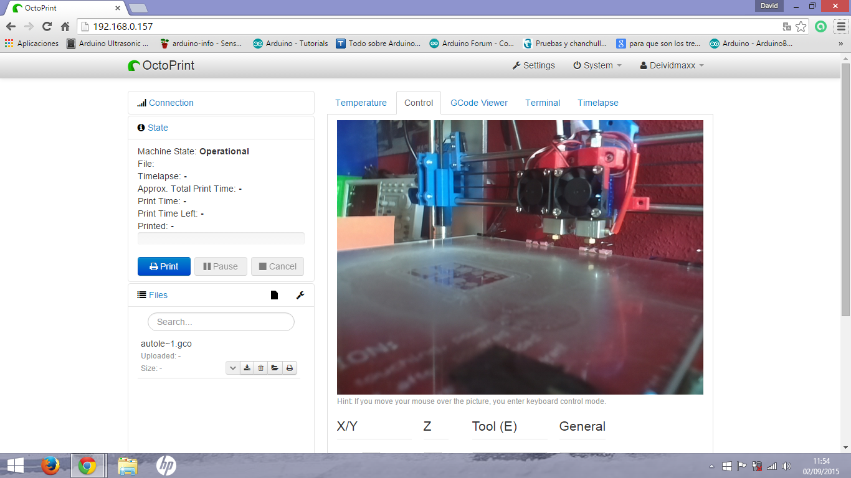The height and width of the screenshot is (478, 851).
Task: Expand the Connection panel
Action: tap(171, 103)
